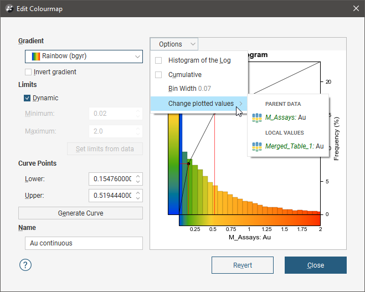Enable the Invert gradient checkbox
Image resolution: width=365 pixels, height=292 pixels.
pos(28,72)
